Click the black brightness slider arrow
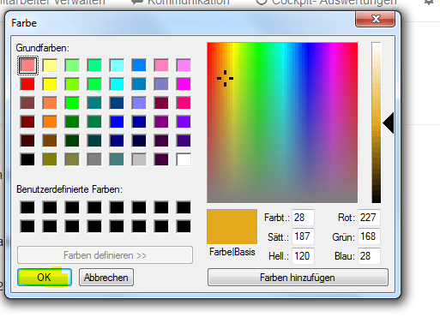The image size is (440, 323). pyautogui.click(x=389, y=123)
